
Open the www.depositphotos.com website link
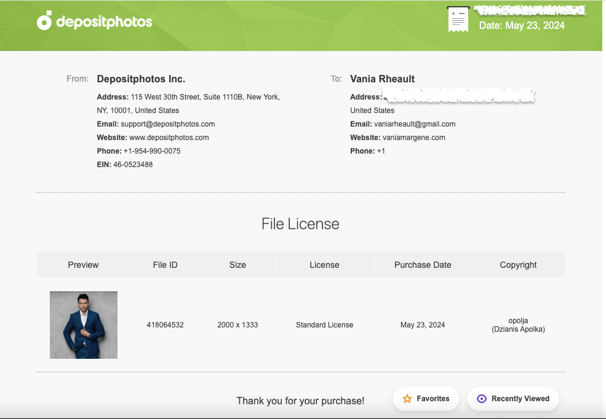point(169,138)
